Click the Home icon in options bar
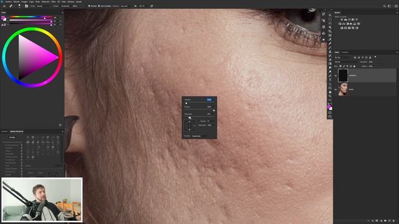Viewport: 399px width, 224px height. pos(4,6)
